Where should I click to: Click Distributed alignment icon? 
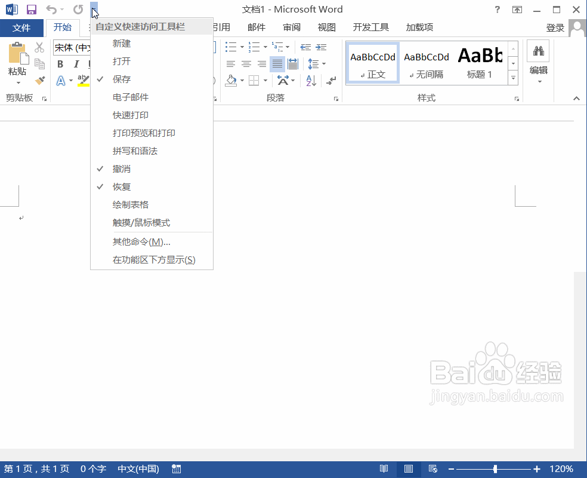293,64
